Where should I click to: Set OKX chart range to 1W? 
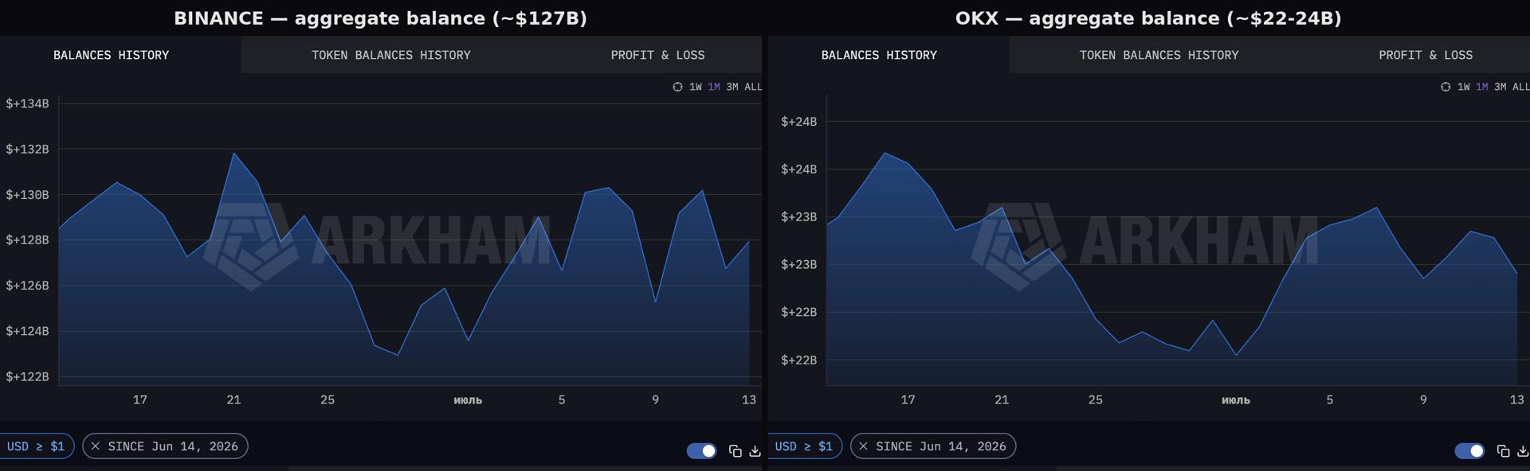pyautogui.click(x=1464, y=87)
